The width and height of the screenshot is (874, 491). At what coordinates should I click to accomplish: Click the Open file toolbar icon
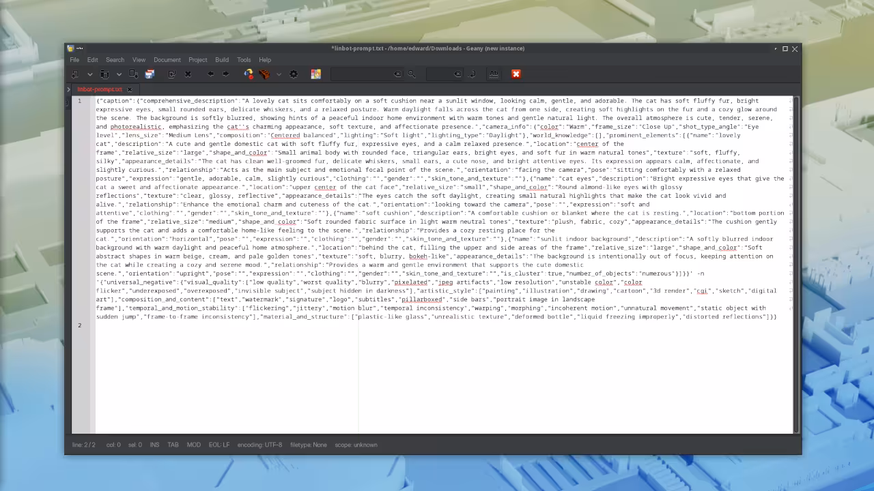pyautogui.click(x=104, y=74)
